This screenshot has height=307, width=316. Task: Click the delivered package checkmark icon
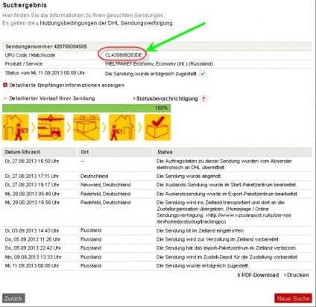click(x=157, y=127)
